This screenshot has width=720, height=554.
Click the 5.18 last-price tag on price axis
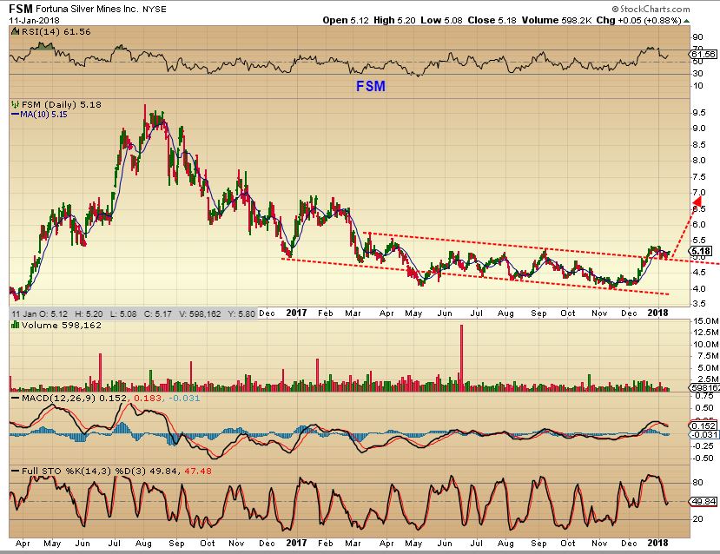[x=701, y=251]
